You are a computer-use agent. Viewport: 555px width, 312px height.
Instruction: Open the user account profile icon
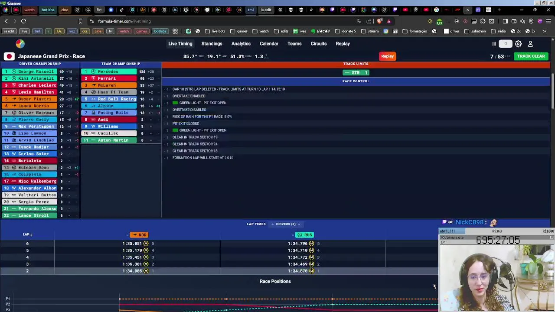530,44
